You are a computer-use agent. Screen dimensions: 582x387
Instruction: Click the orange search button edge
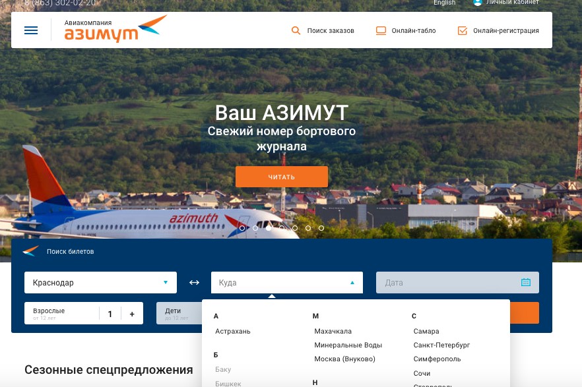(525, 313)
